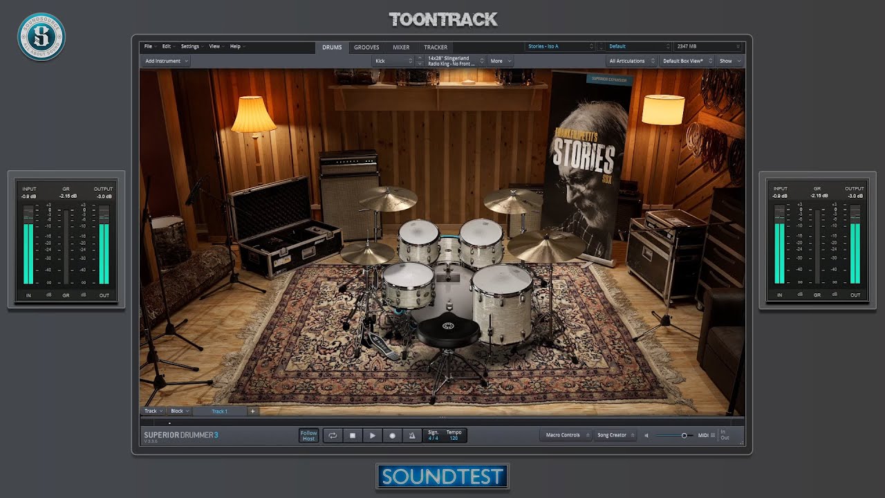Click the Superior Drummer 3 logo

pyautogui.click(x=181, y=435)
